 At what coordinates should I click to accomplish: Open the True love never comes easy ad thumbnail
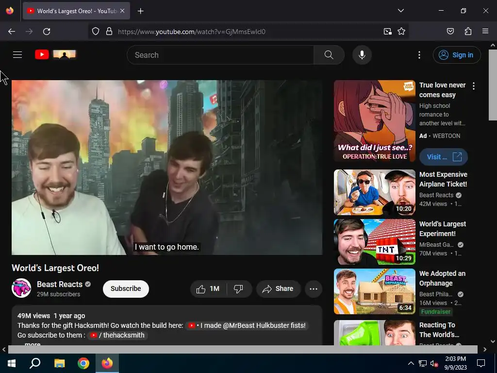tap(374, 121)
